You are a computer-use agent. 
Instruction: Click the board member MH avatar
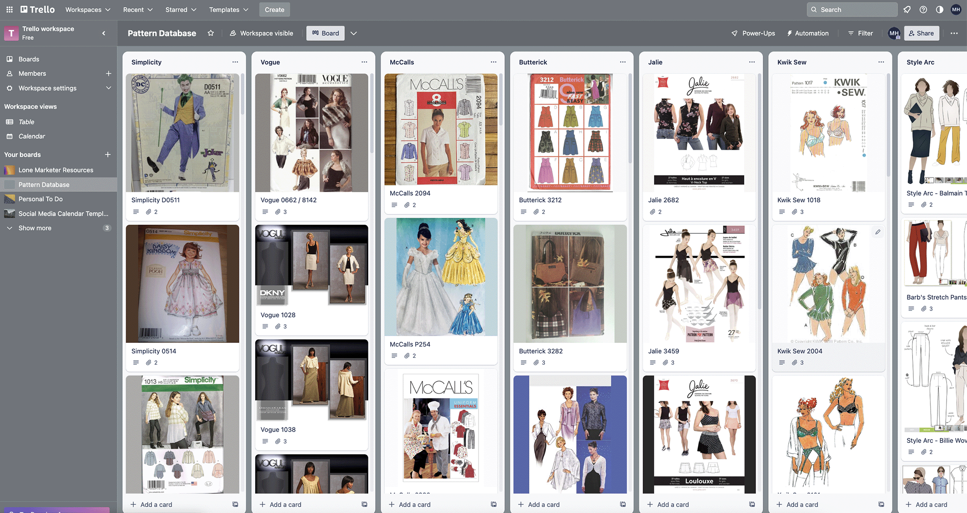tap(894, 33)
